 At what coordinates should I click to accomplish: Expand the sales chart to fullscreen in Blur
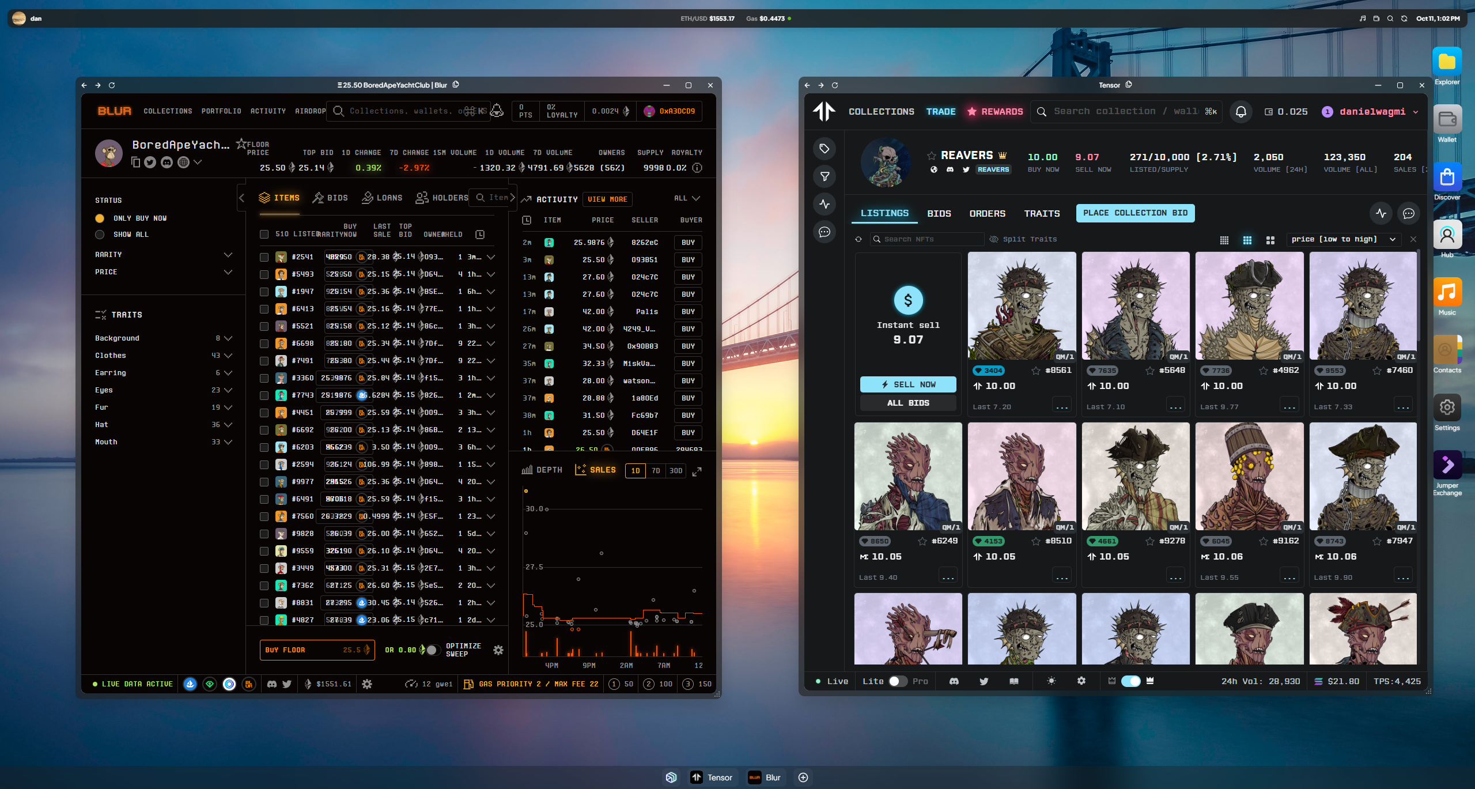(x=697, y=471)
